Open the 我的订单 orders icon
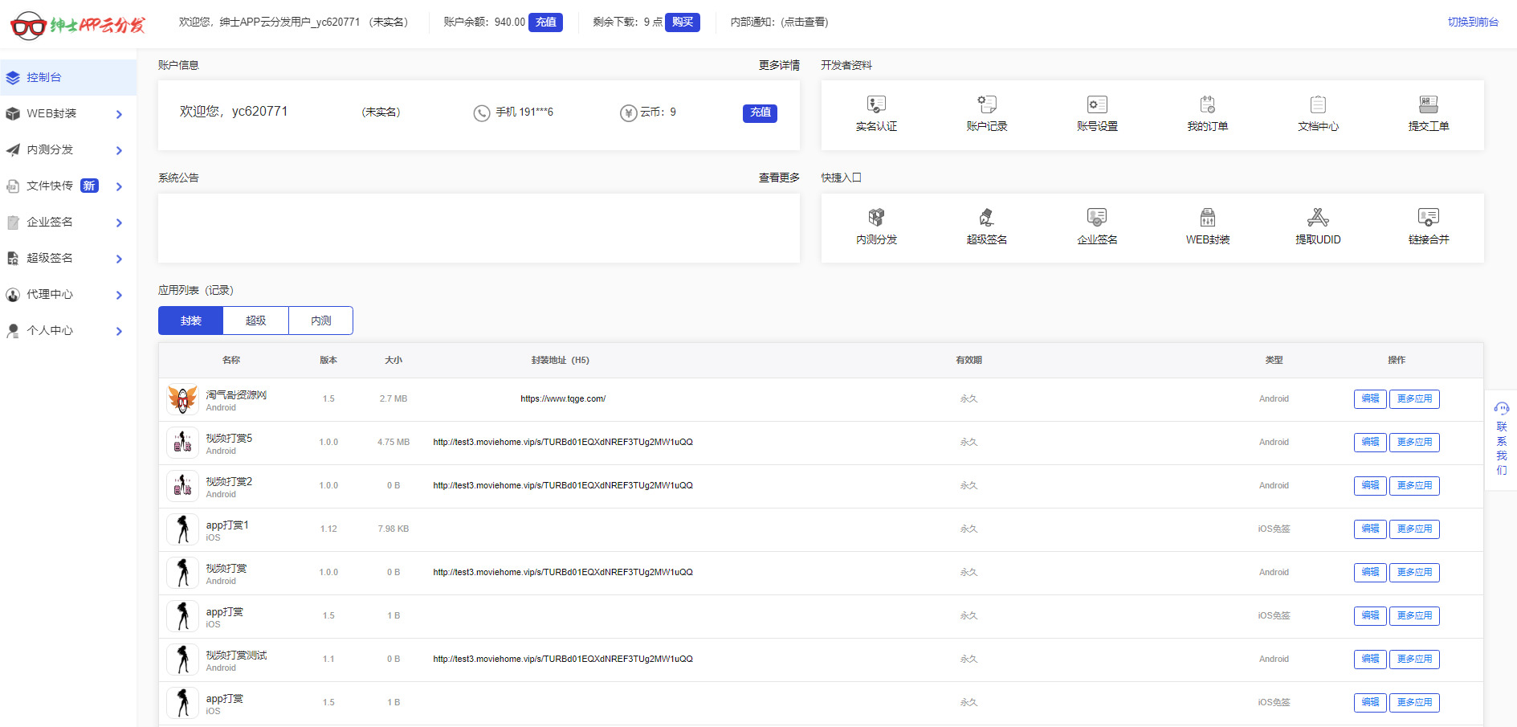Screen dimensions: 1517x727 1207,105
